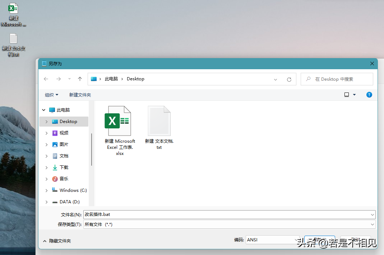Open the blue help icon
384x255 pixels.
click(369, 95)
